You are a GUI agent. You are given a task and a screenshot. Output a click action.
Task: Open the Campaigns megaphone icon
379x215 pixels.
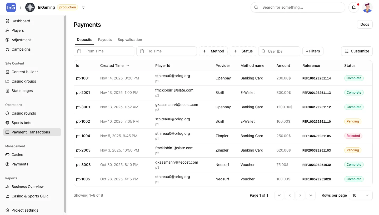pyautogui.click(x=7, y=49)
